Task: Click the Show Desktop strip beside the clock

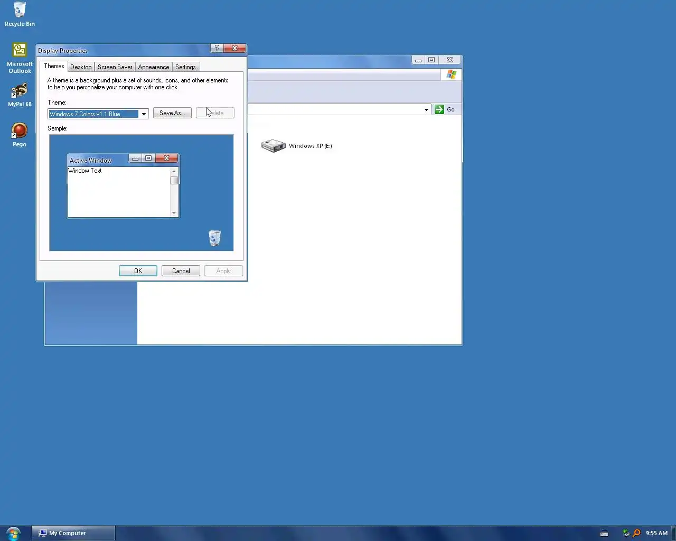Action: 673,533
